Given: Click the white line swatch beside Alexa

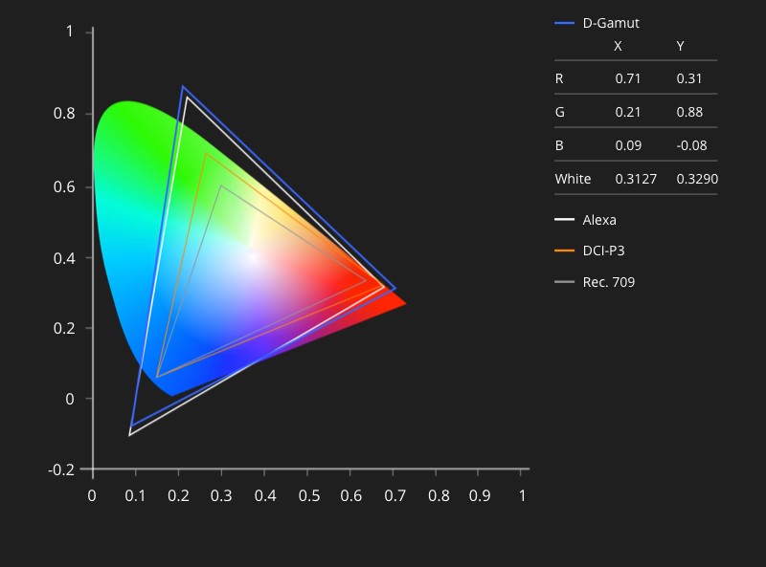Looking at the screenshot, I should tap(564, 220).
